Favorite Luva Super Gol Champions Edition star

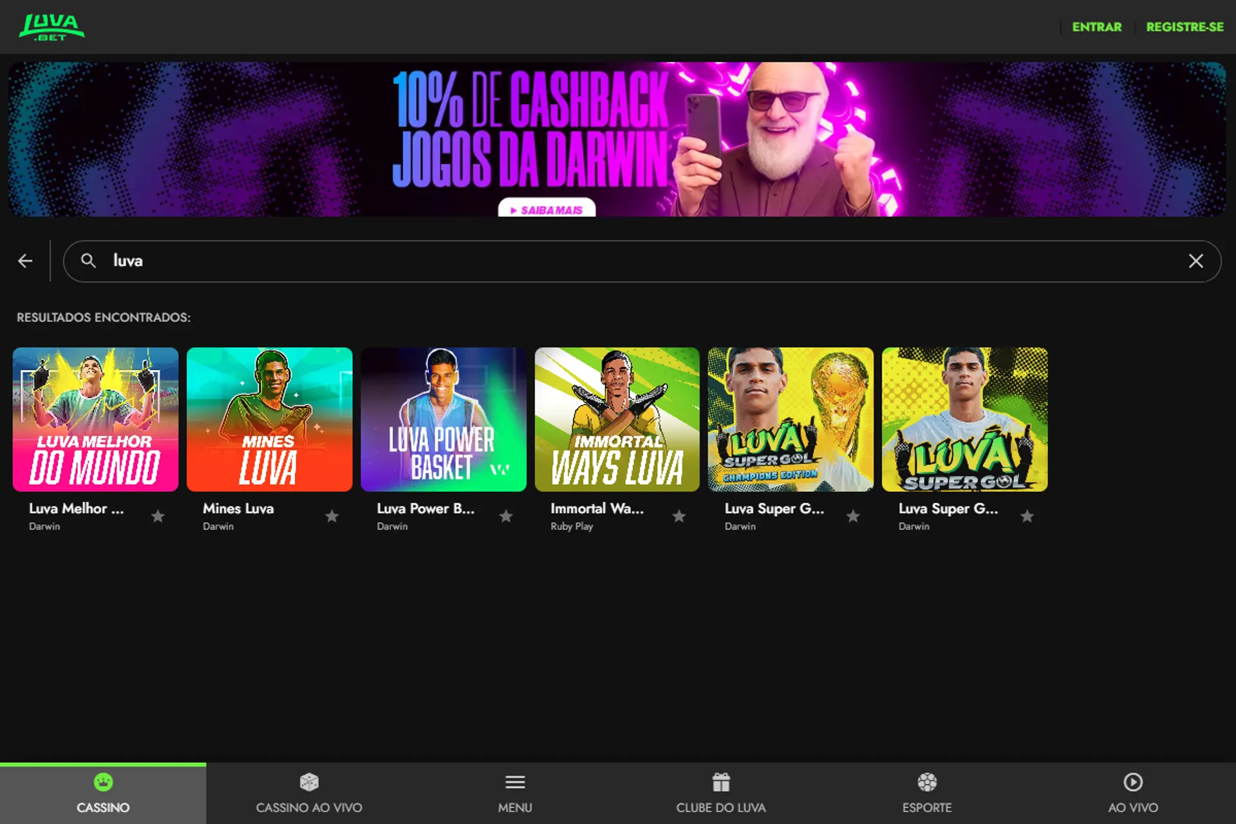853,516
